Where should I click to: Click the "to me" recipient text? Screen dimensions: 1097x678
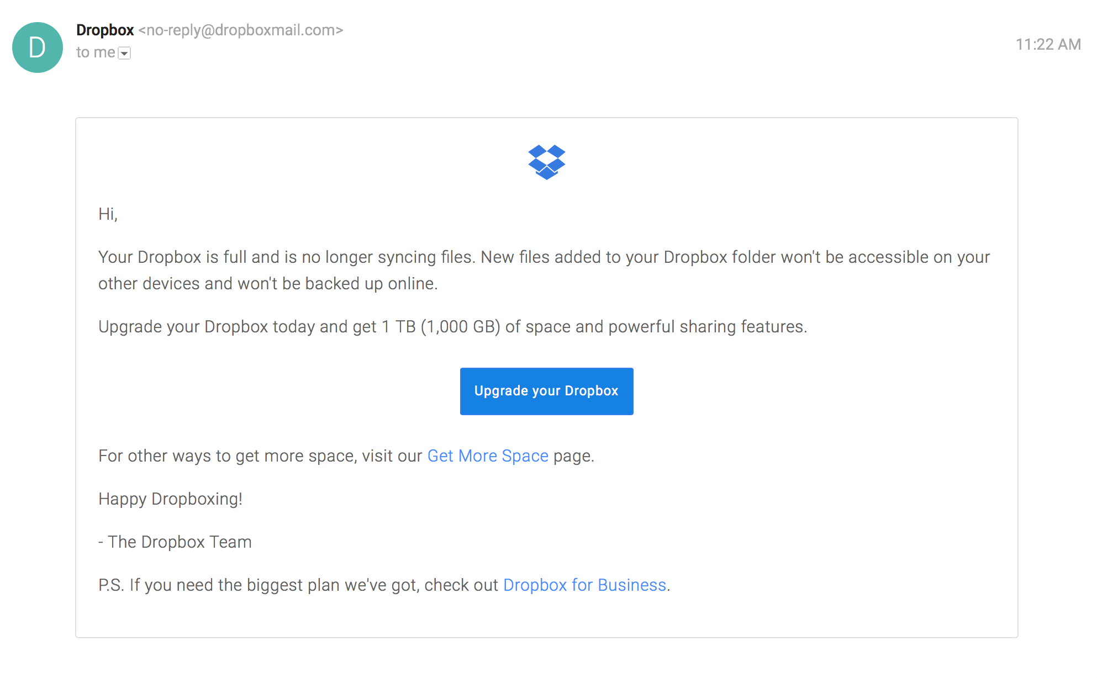[96, 52]
